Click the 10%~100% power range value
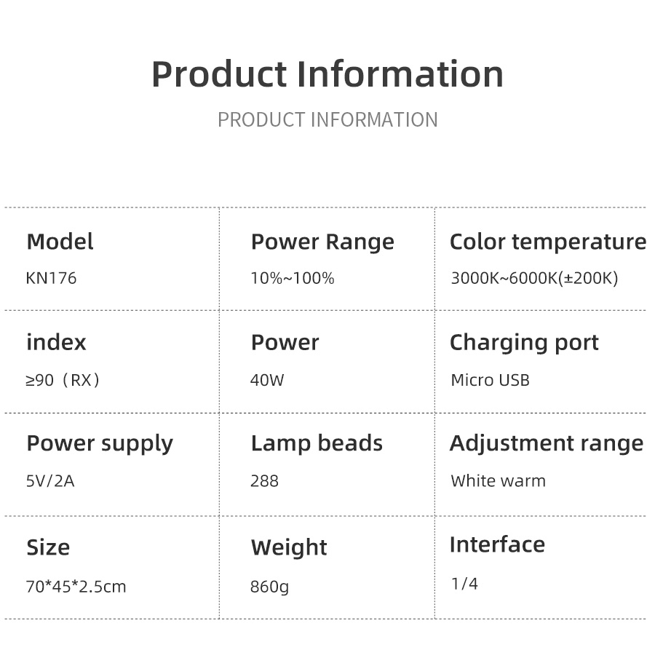Image resolution: width=655 pixels, height=650 pixels. point(293,278)
